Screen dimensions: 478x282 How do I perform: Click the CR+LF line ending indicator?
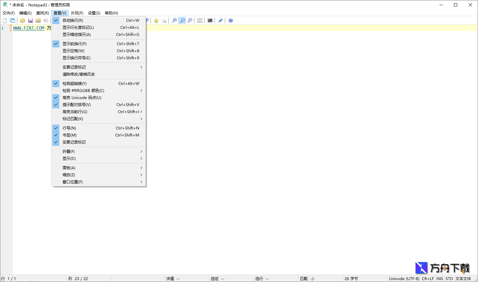tap(428, 278)
